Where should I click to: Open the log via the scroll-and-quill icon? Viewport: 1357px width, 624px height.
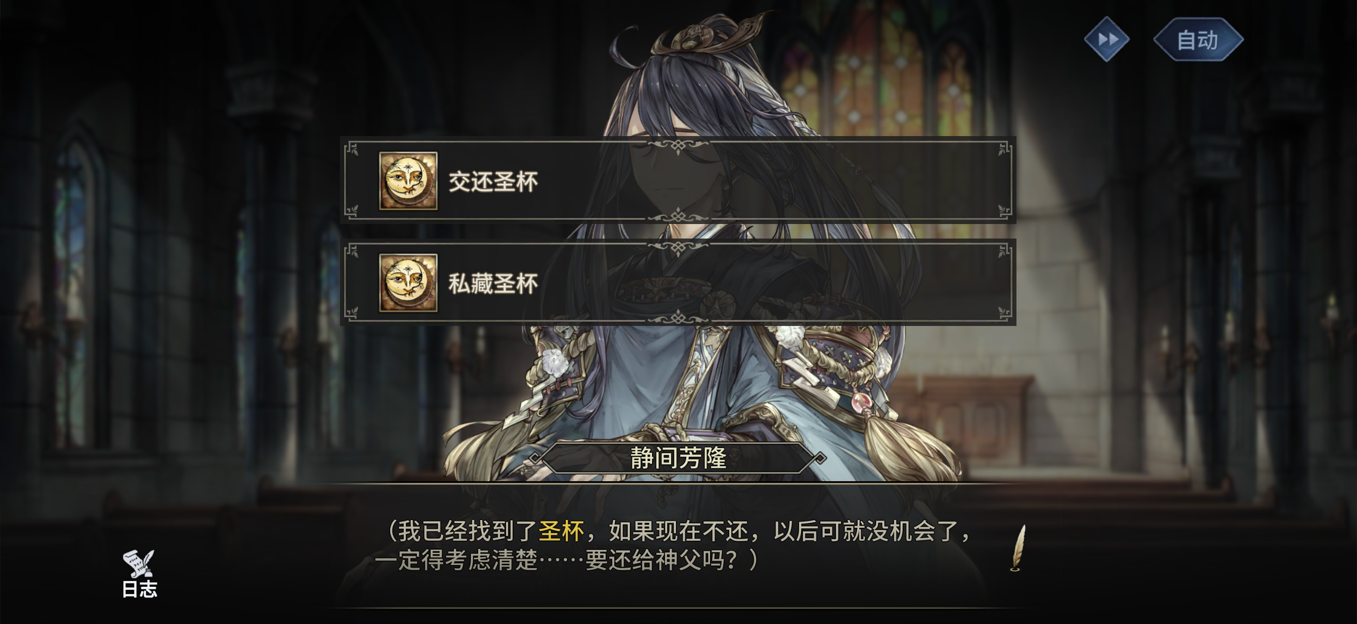point(139,563)
